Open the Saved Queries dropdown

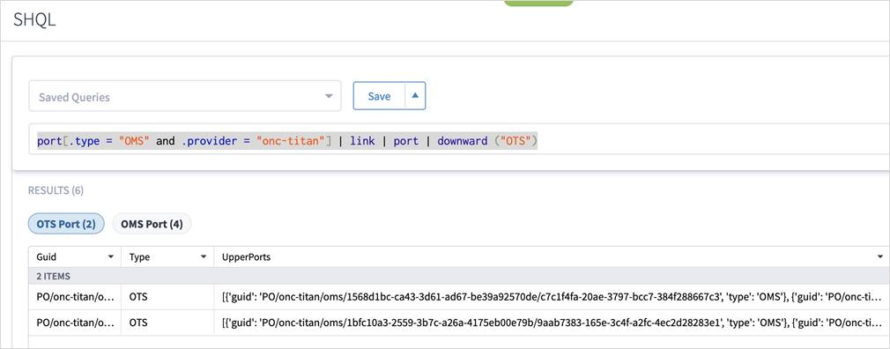coord(184,96)
